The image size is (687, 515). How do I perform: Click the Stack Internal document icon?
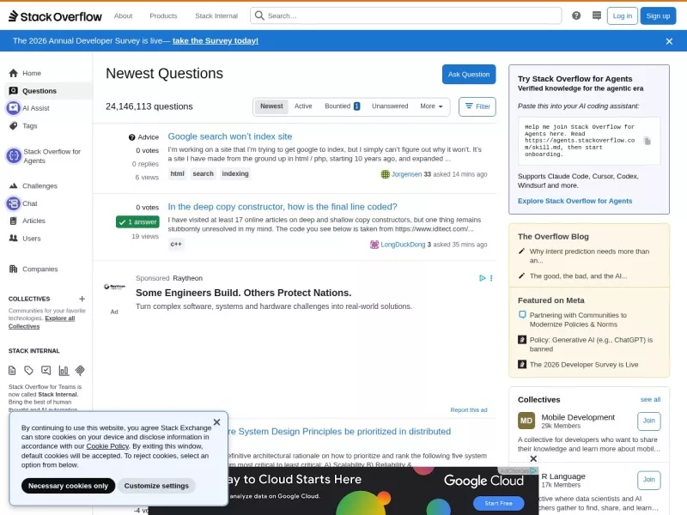12,371
